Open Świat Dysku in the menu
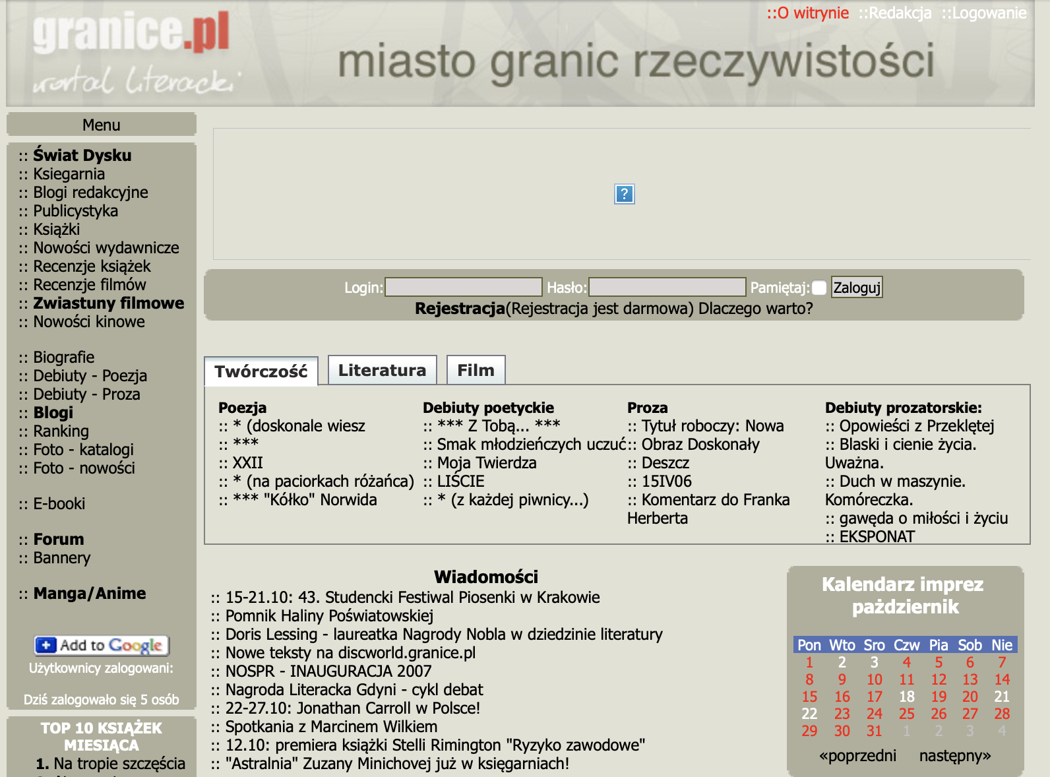Image resolution: width=1050 pixels, height=777 pixels. point(82,156)
